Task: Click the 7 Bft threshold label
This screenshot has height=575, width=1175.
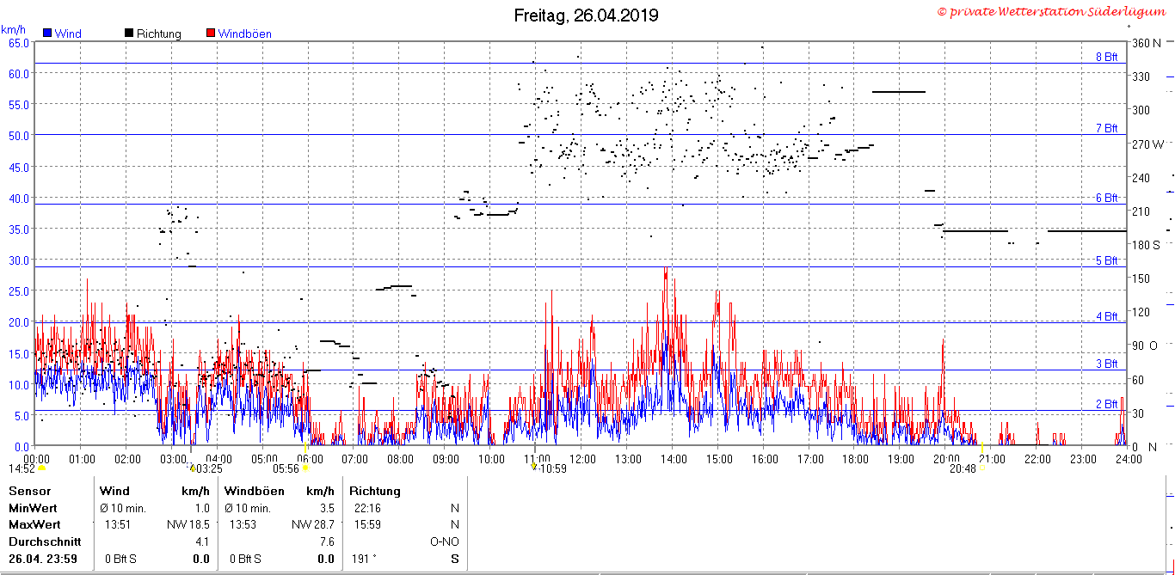Action: coord(1106,129)
